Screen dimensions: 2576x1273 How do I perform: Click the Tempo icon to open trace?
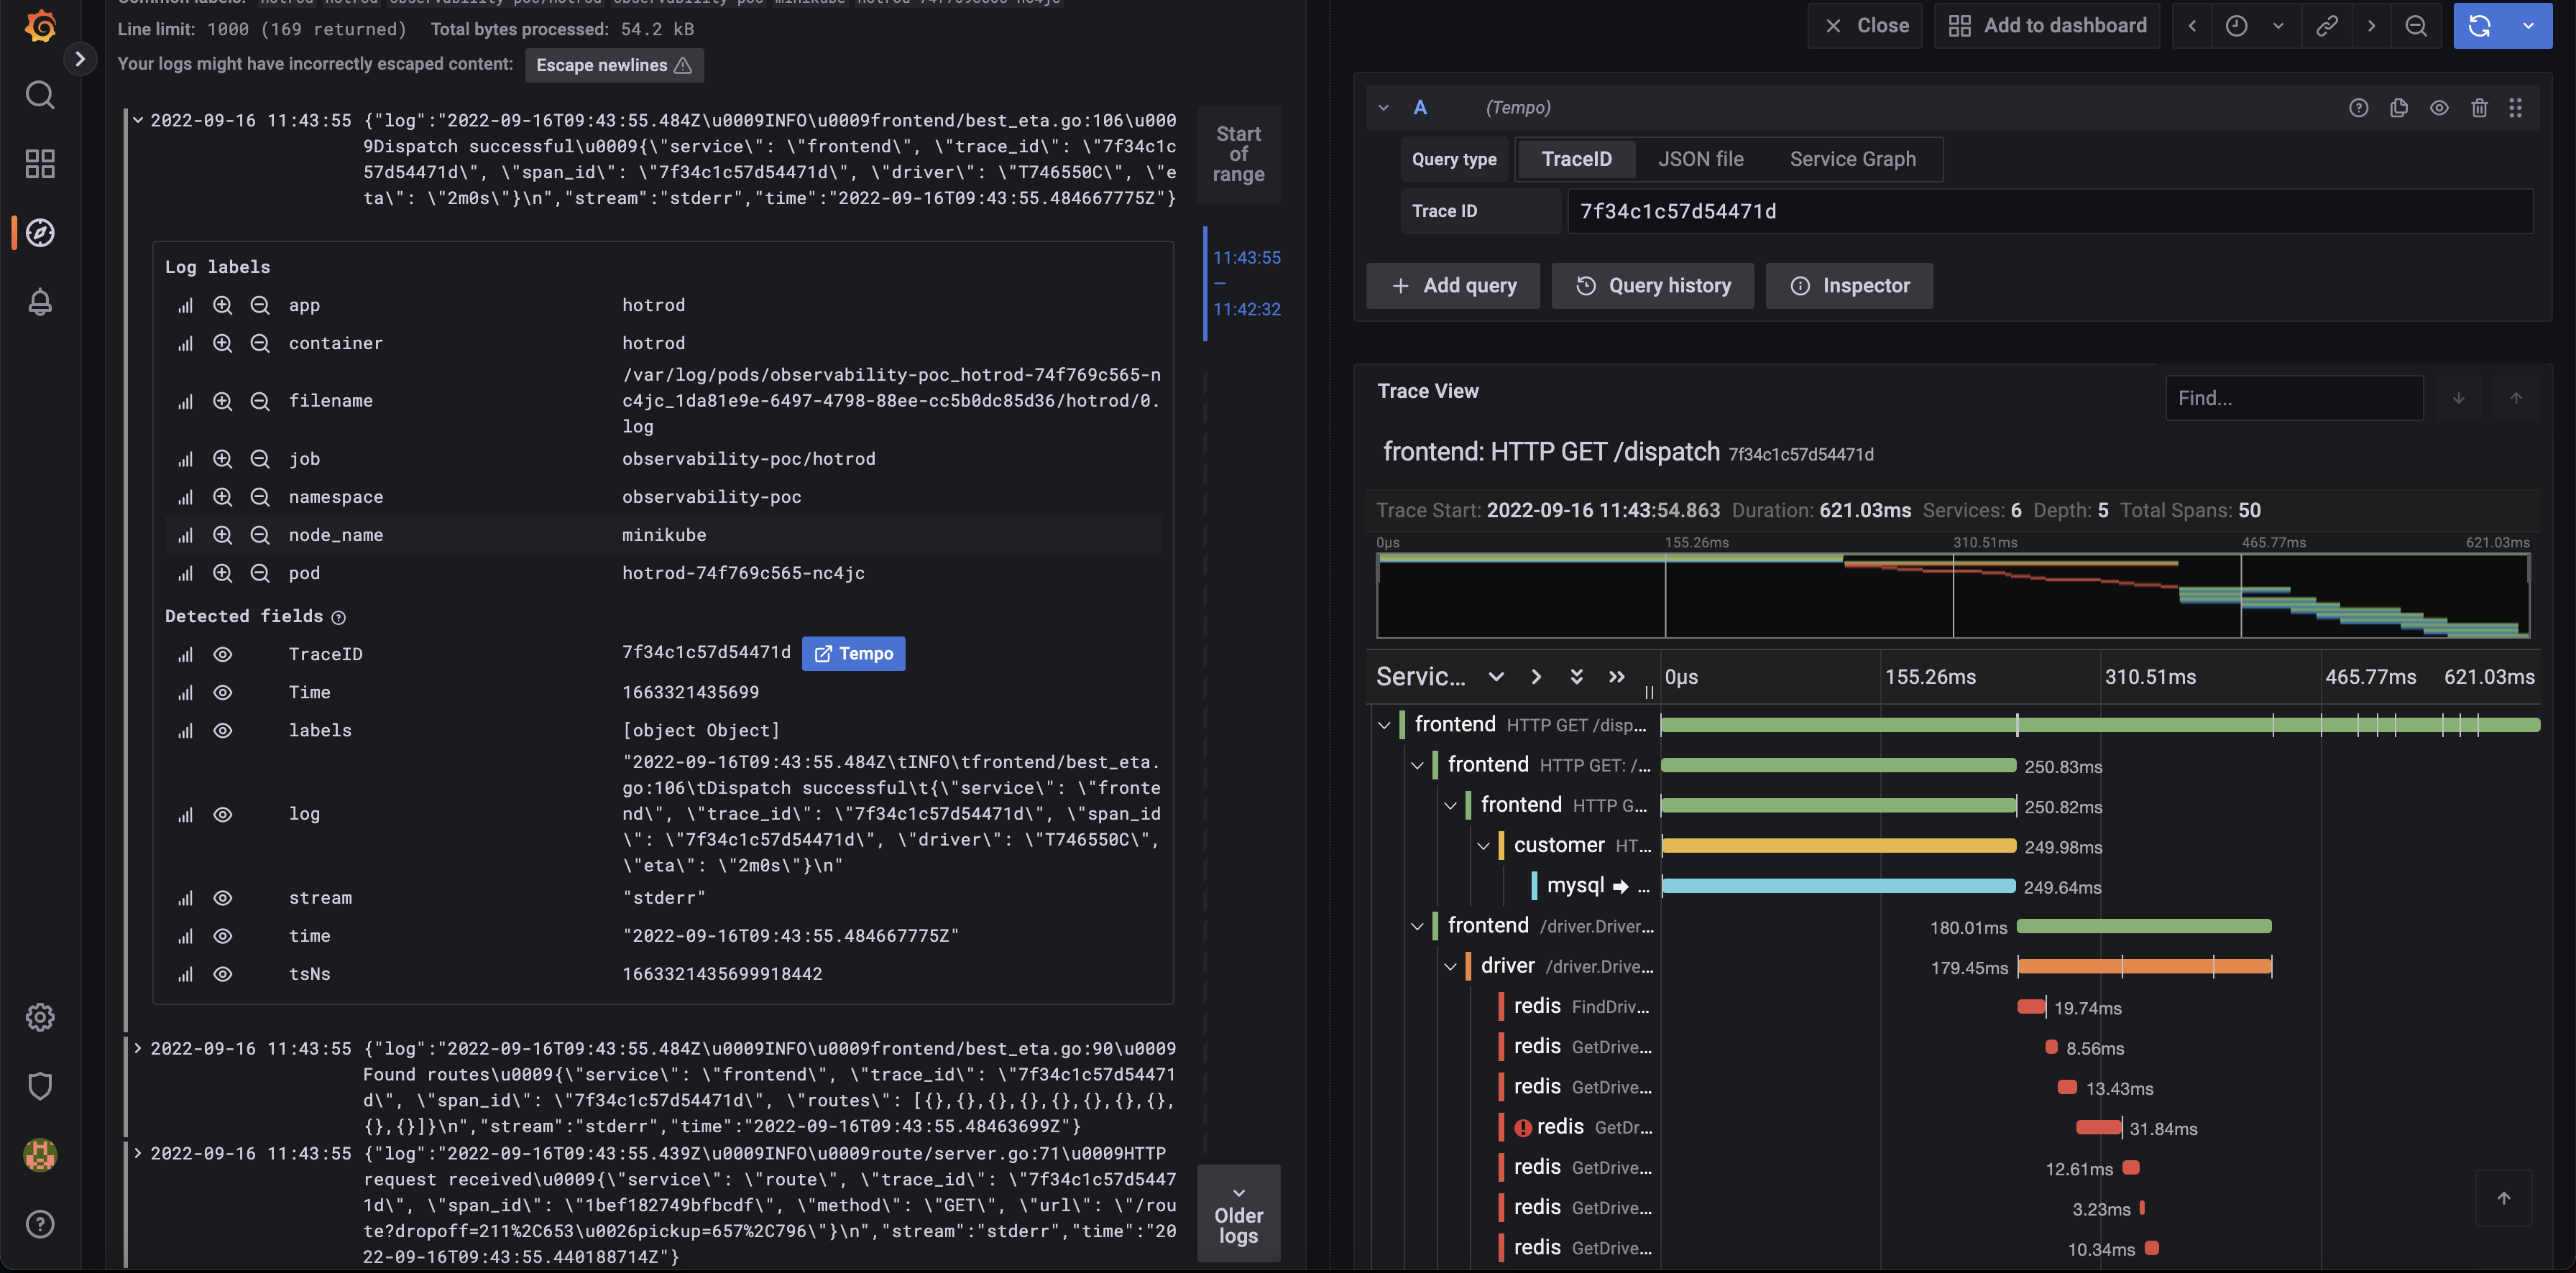(x=851, y=654)
